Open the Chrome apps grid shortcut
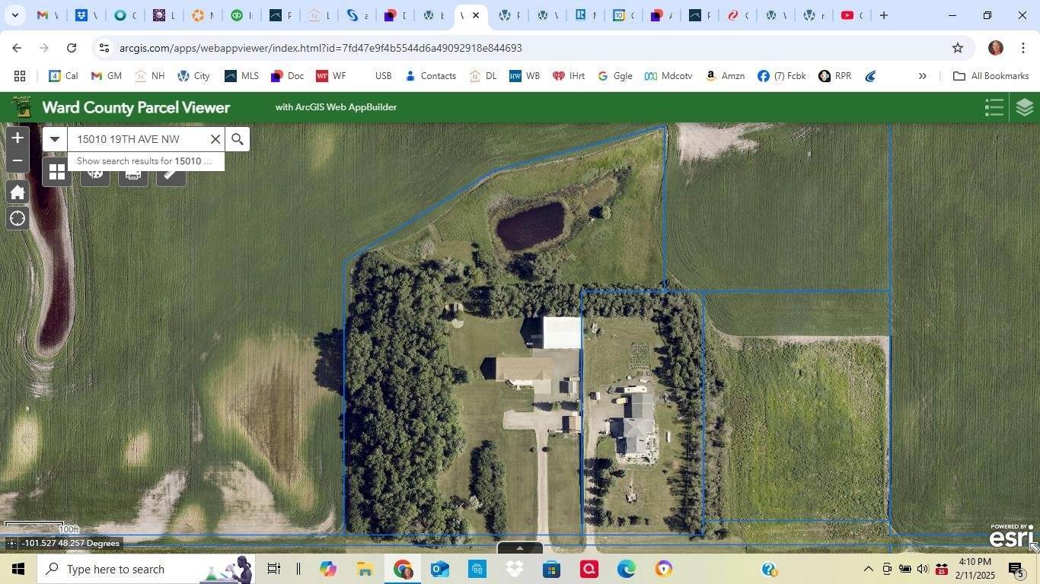This screenshot has width=1040, height=584. (20, 76)
